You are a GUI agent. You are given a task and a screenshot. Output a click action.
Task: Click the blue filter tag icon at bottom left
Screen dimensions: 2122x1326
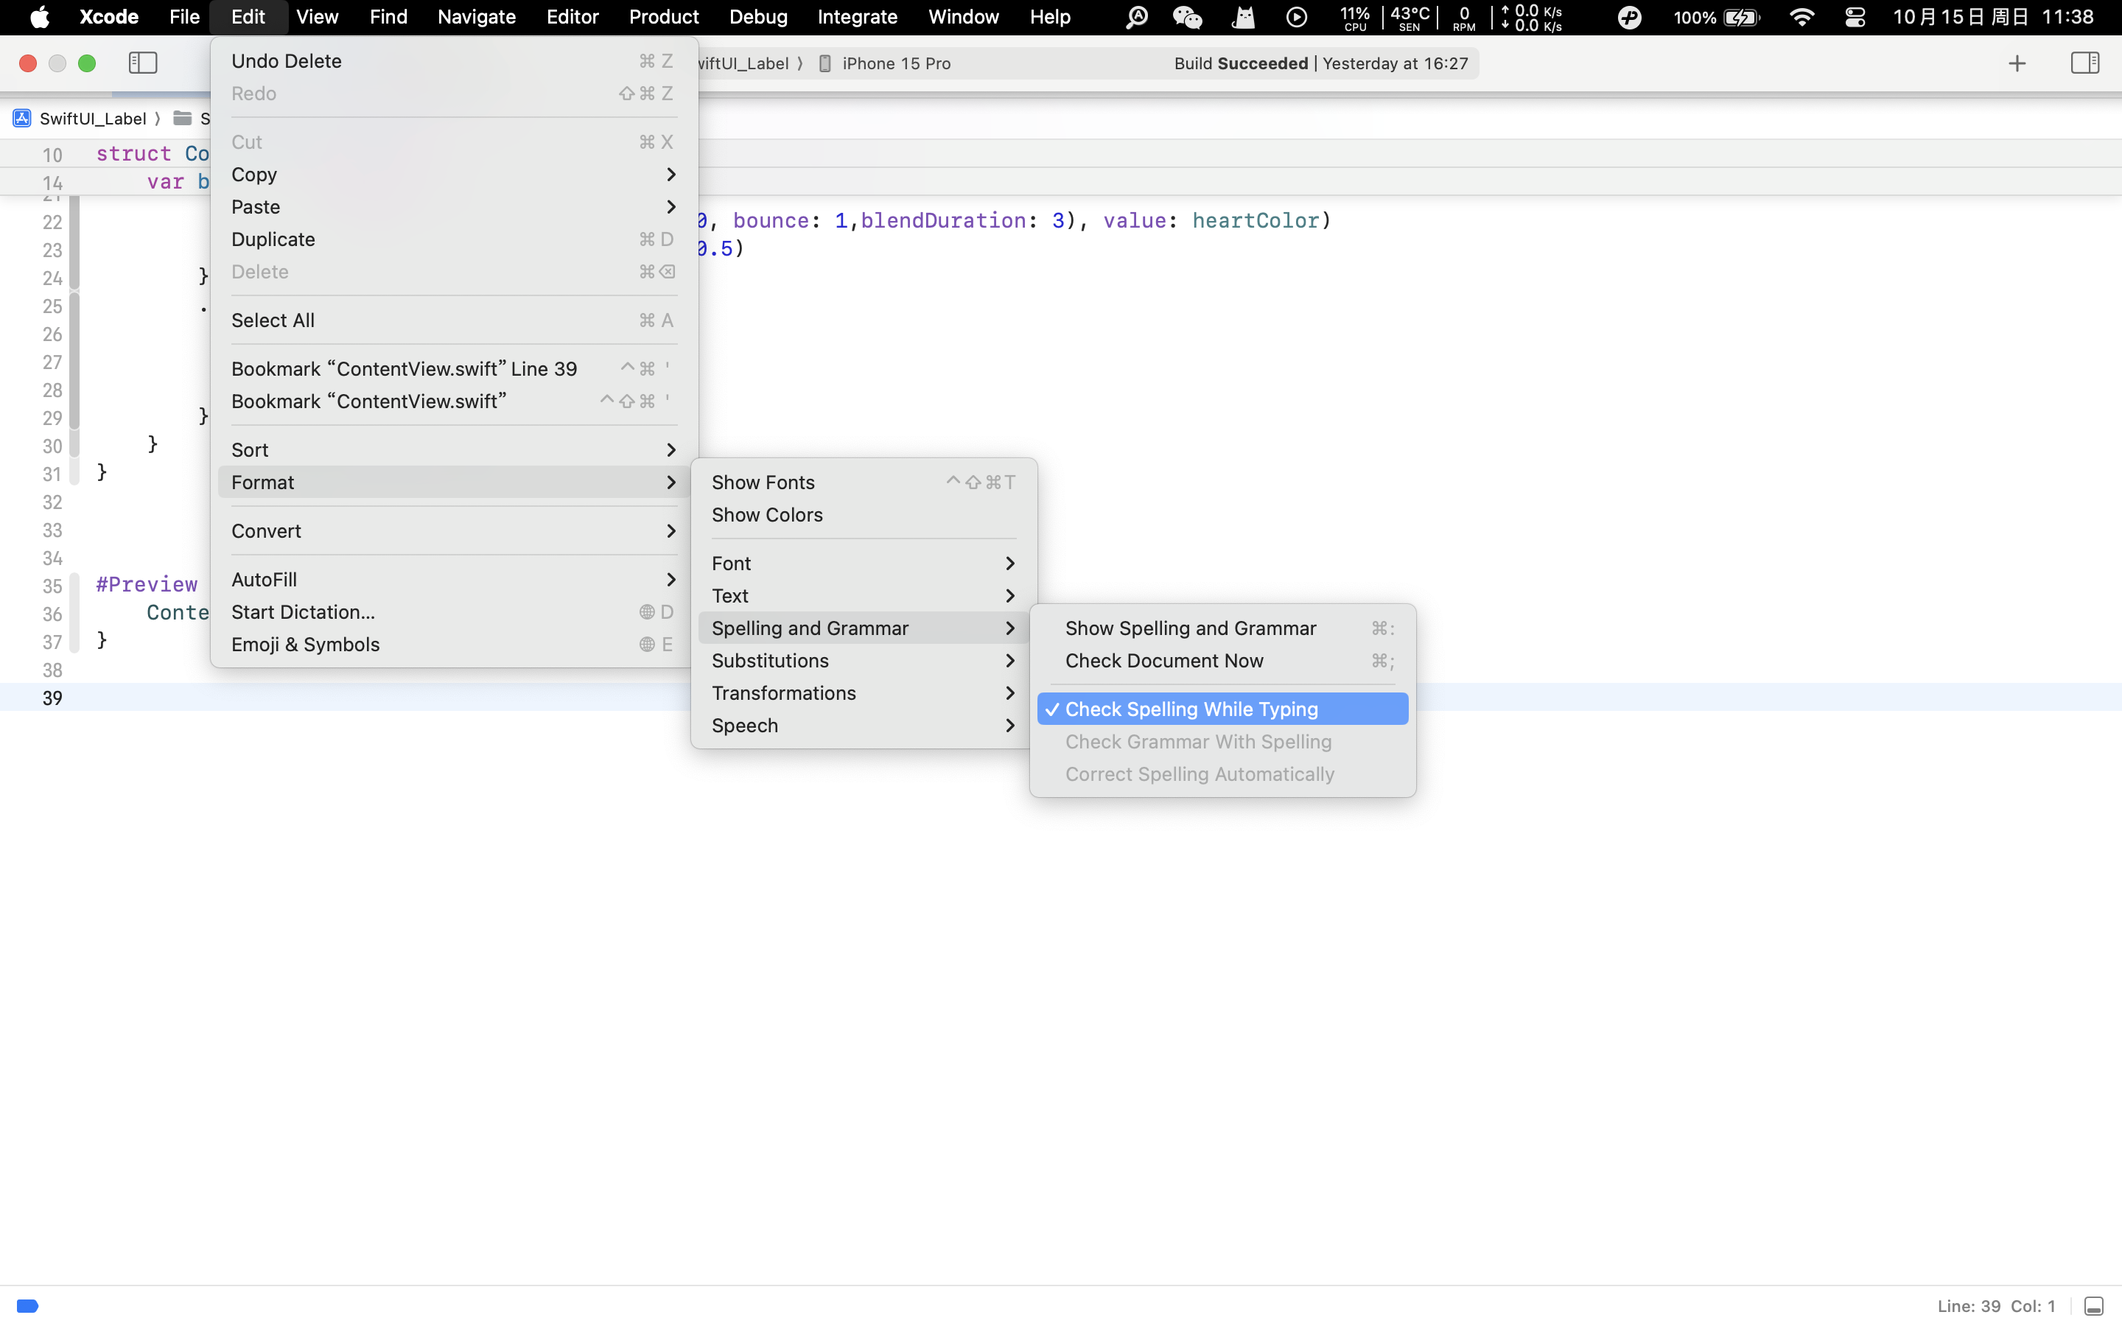27,1306
